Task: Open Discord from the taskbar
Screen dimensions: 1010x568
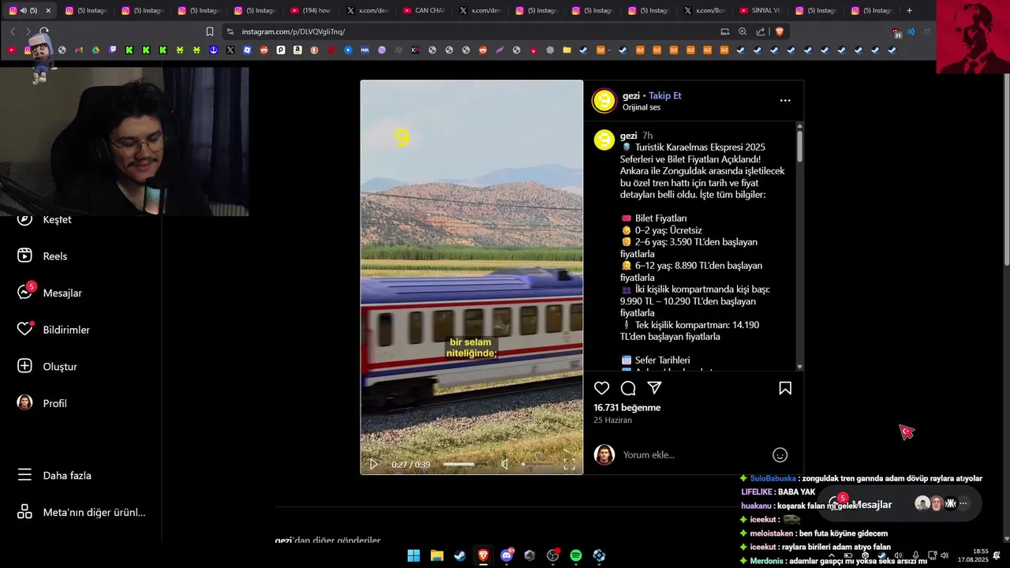Action: (x=507, y=555)
